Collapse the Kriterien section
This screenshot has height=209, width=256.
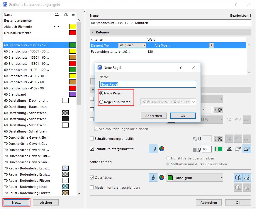93,32
